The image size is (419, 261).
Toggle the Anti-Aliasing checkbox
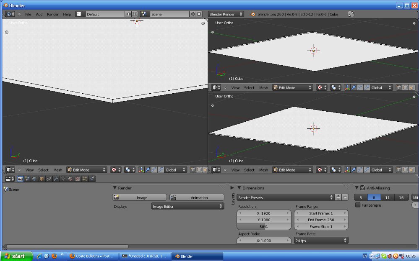pos(363,188)
